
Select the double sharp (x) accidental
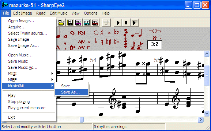tap(109, 33)
